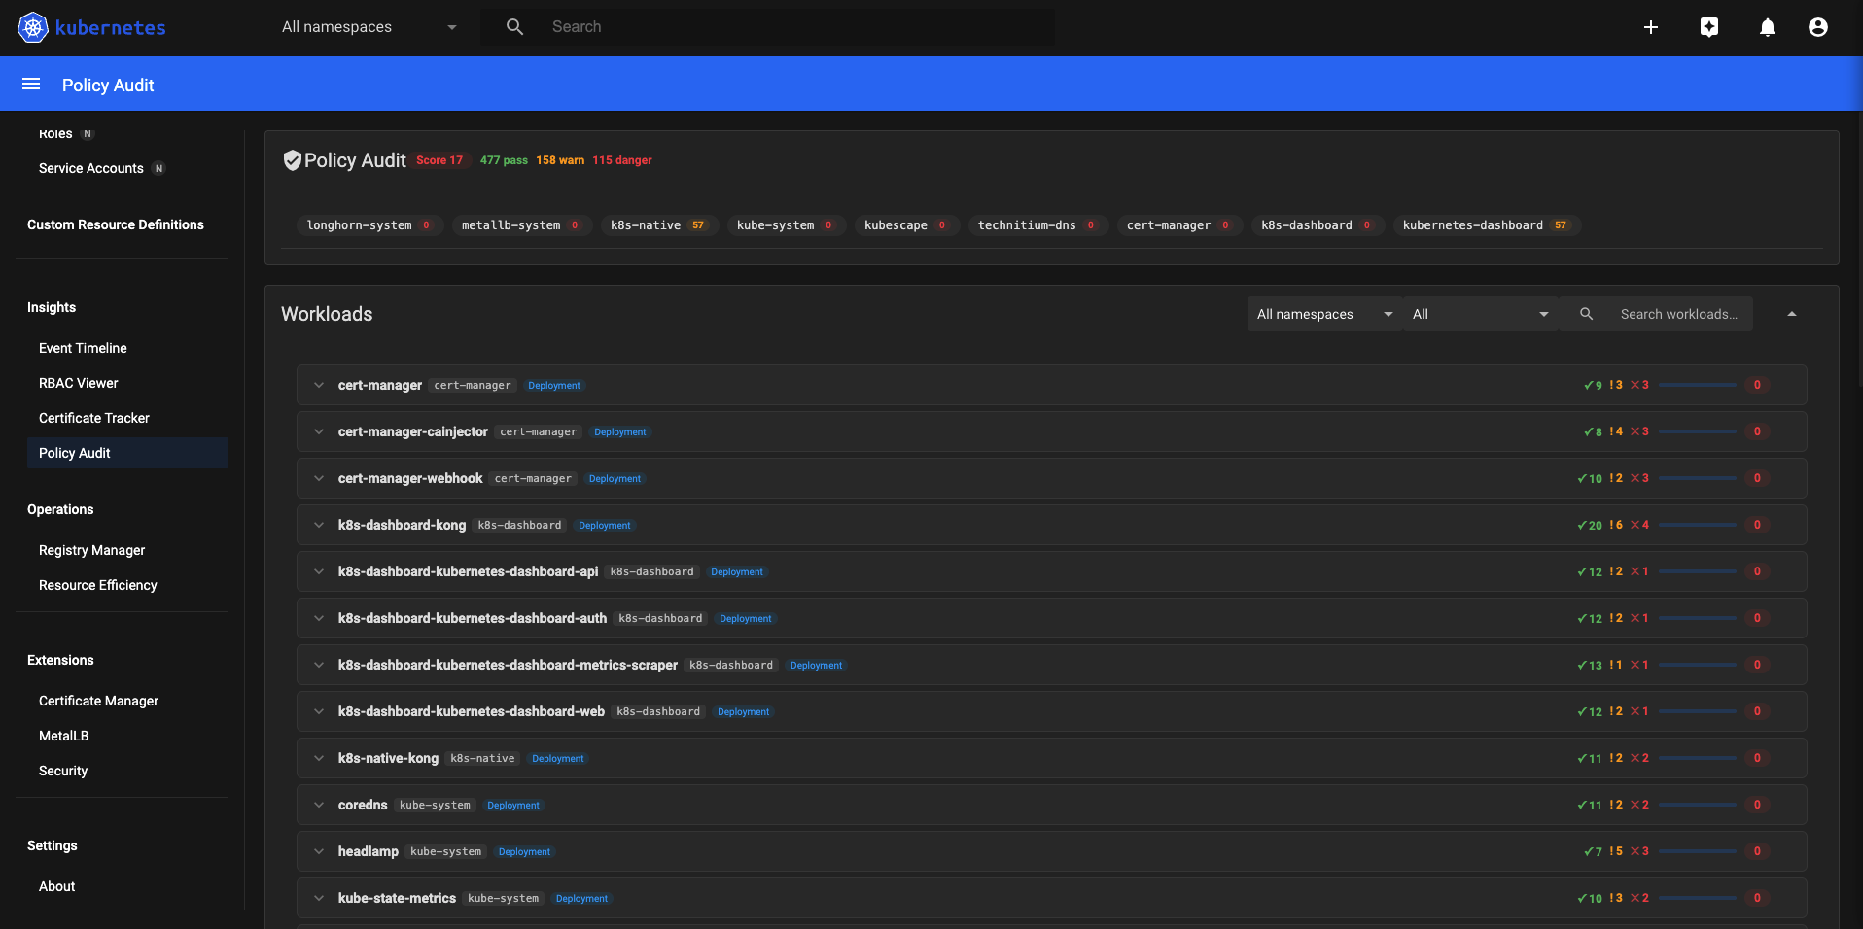Open Registry Manager
Viewport: 1863px width, 929px height.
click(91, 550)
